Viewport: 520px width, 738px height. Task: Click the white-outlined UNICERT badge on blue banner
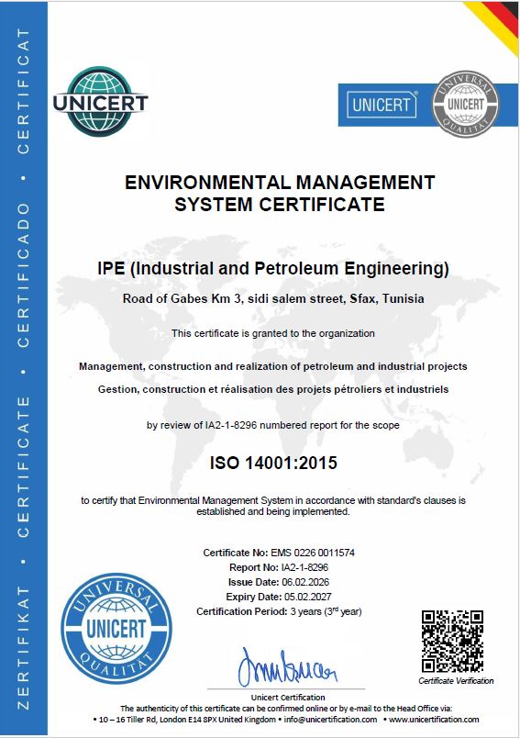point(382,105)
